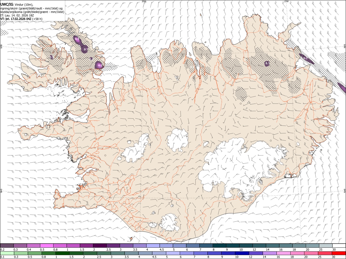Image resolution: width=346 pixels, height=259 pixels.
Task: Click the 15W longitude label
Action: tap(286, 1)
